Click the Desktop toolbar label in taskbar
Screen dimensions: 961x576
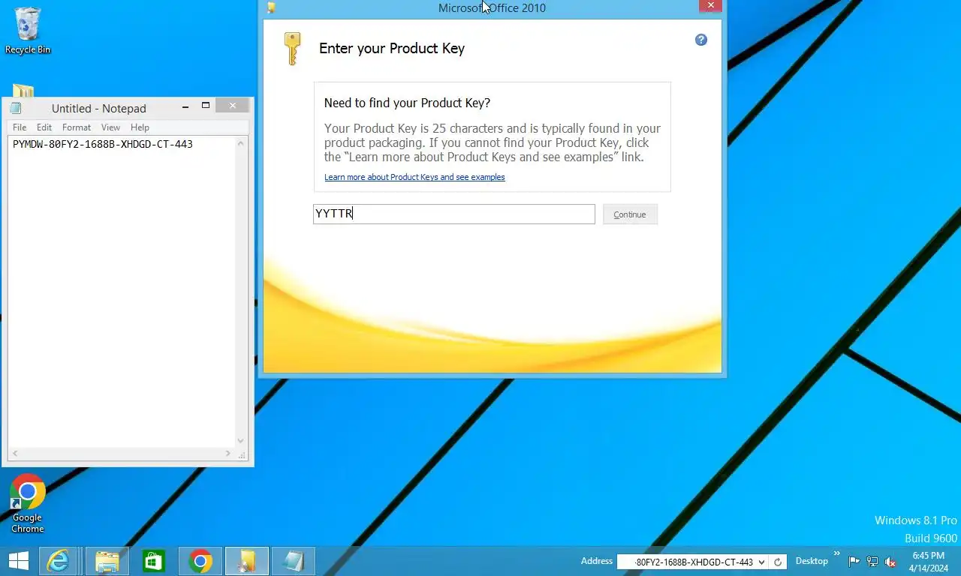[812, 561]
